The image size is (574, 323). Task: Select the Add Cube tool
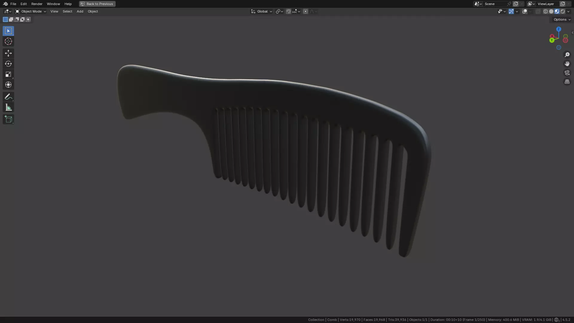tap(8, 119)
